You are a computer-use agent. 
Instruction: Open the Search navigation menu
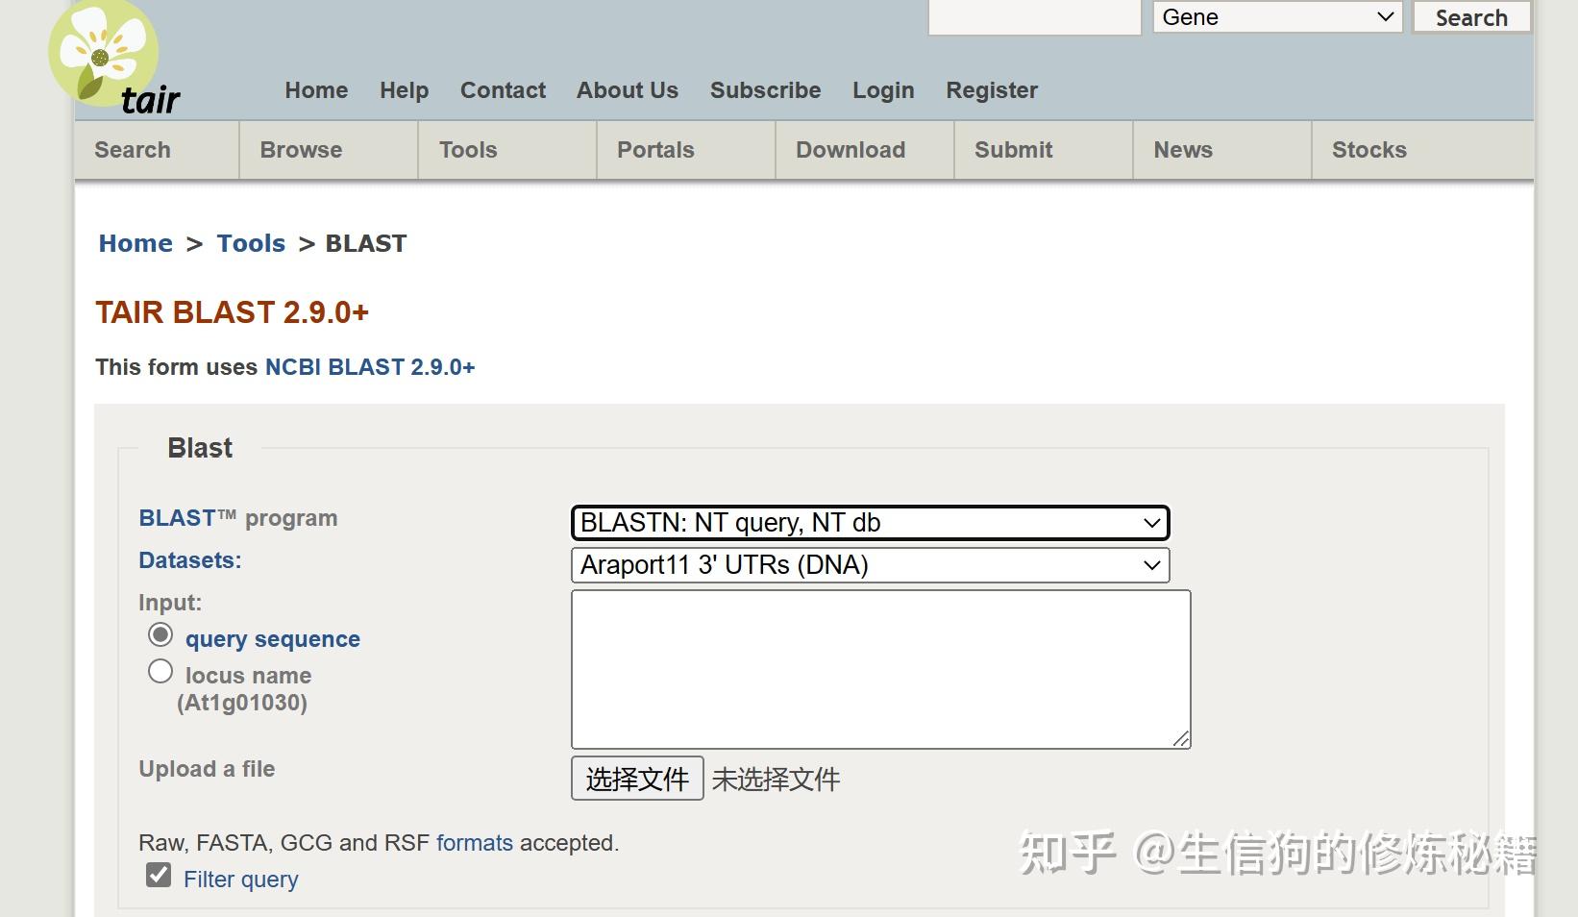click(157, 150)
